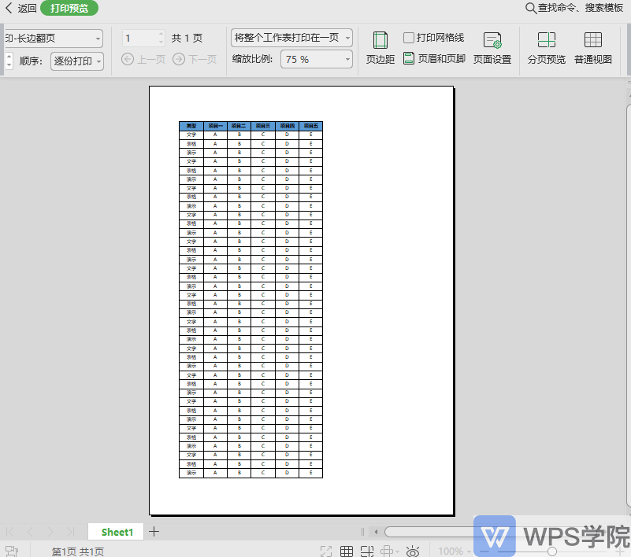Switch to 普通视图 normal view
Viewport: 631px width, 557px height.
pyautogui.click(x=592, y=48)
